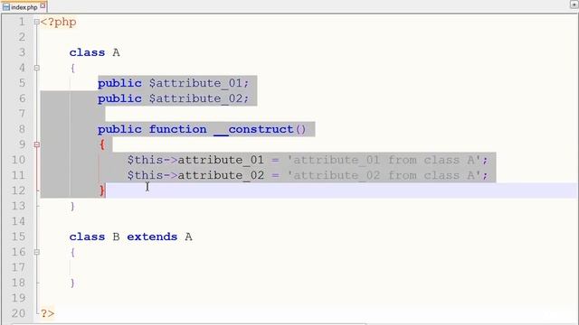Click the red opening brace on line 9
Screen dimensions: 579x325
(x=102, y=144)
